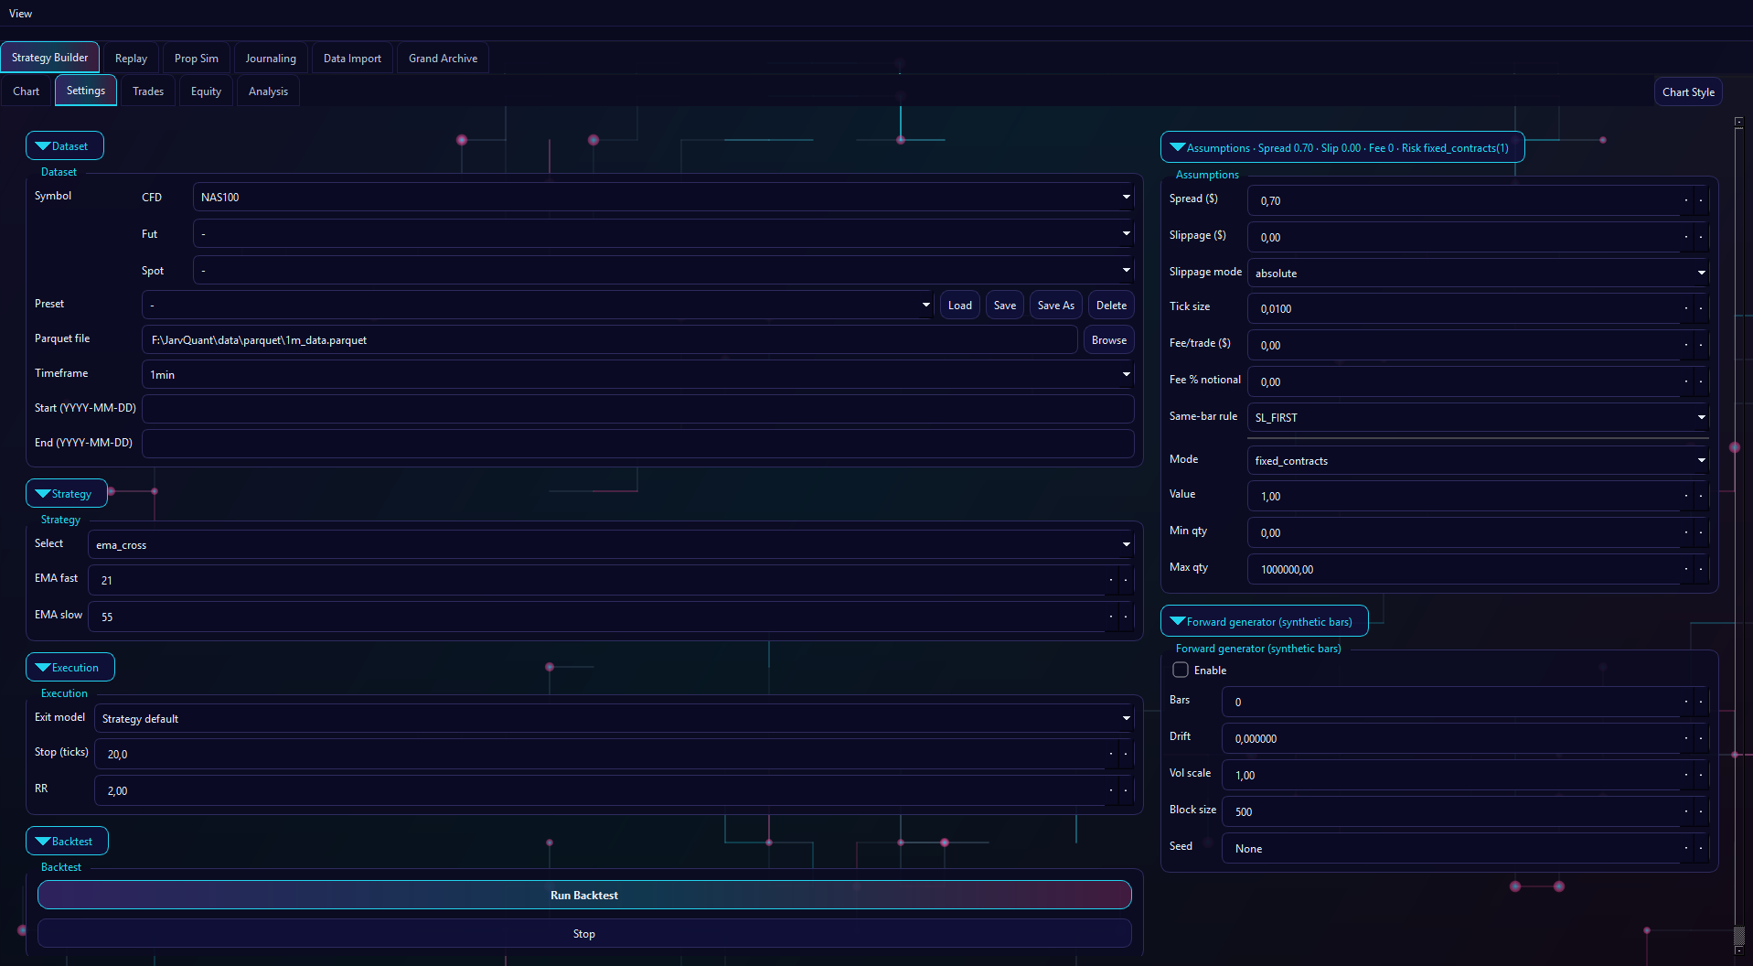Open the Timeframe dropdown
This screenshot has height=966, width=1753.
point(637,375)
